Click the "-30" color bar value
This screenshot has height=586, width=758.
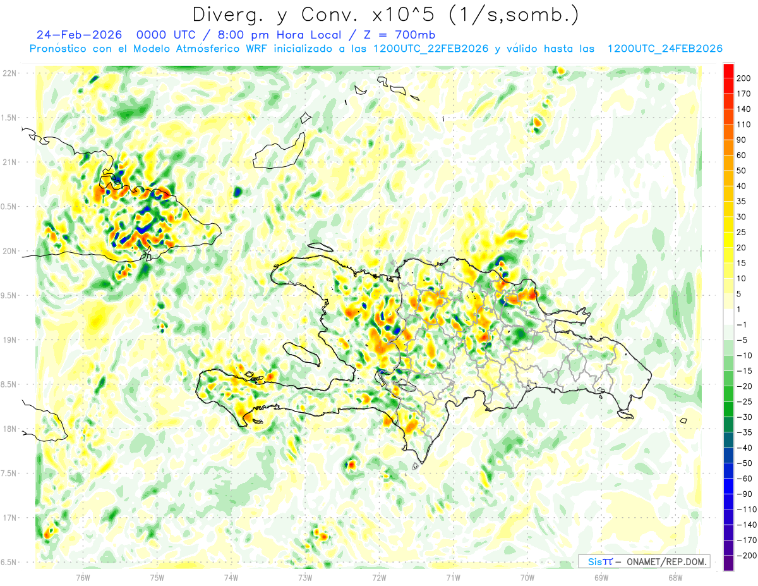(x=744, y=417)
